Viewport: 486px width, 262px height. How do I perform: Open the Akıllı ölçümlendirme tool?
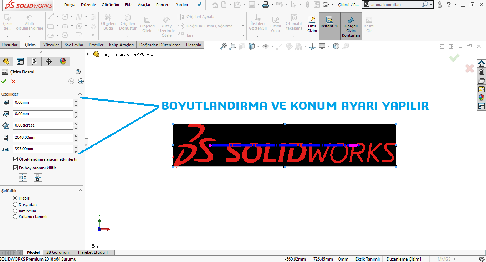(30, 23)
